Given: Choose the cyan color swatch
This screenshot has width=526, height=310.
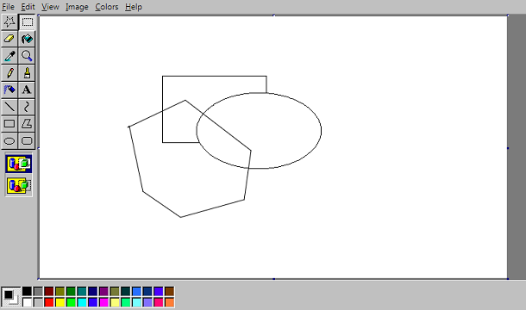Looking at the screenshot, I should 82,302.
